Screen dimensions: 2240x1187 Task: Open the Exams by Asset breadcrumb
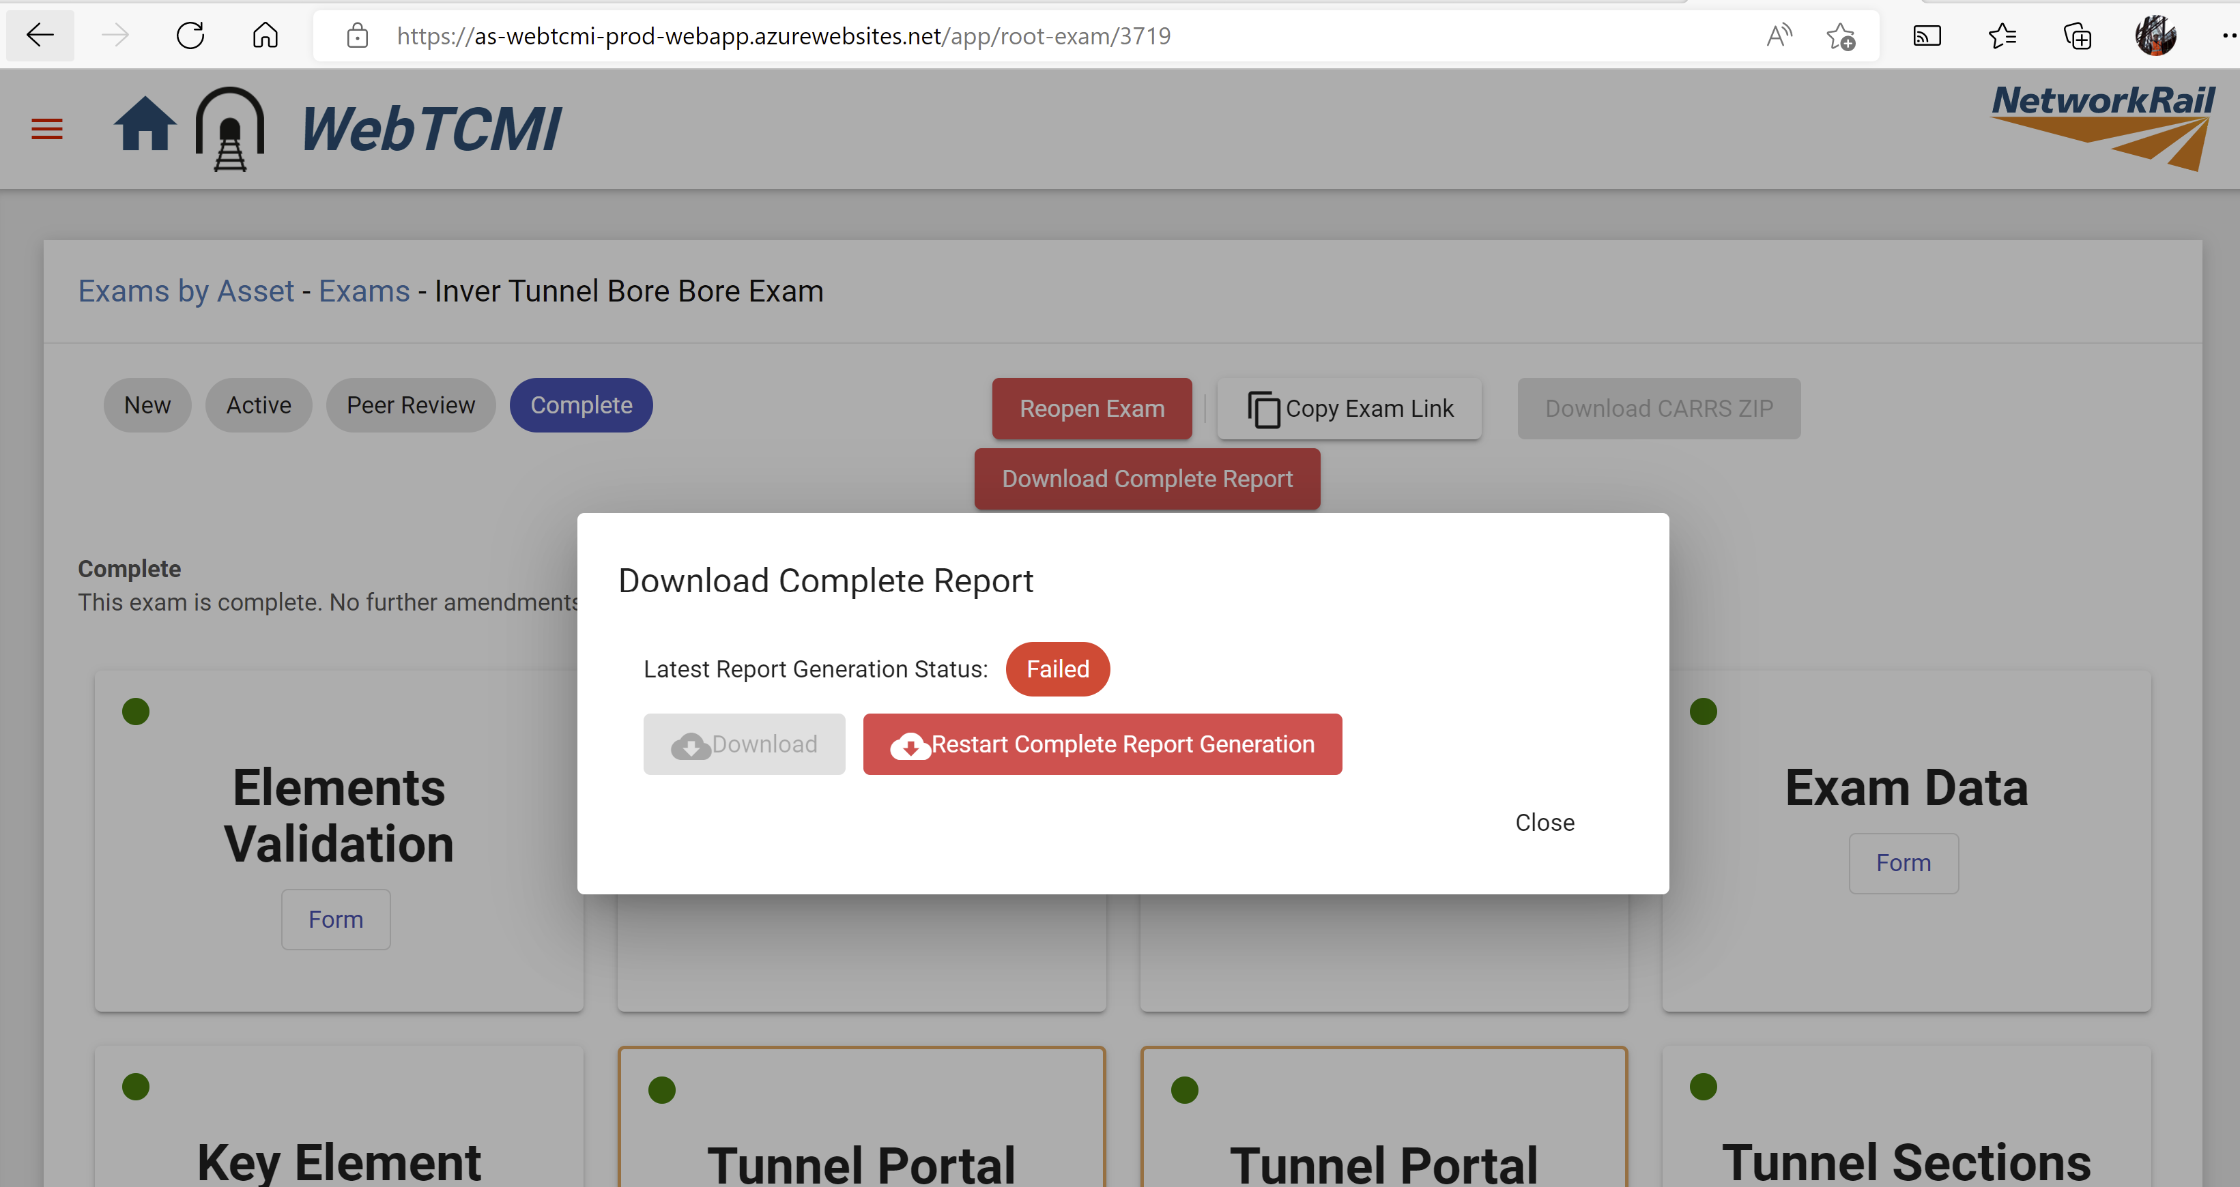click(186, 290)
